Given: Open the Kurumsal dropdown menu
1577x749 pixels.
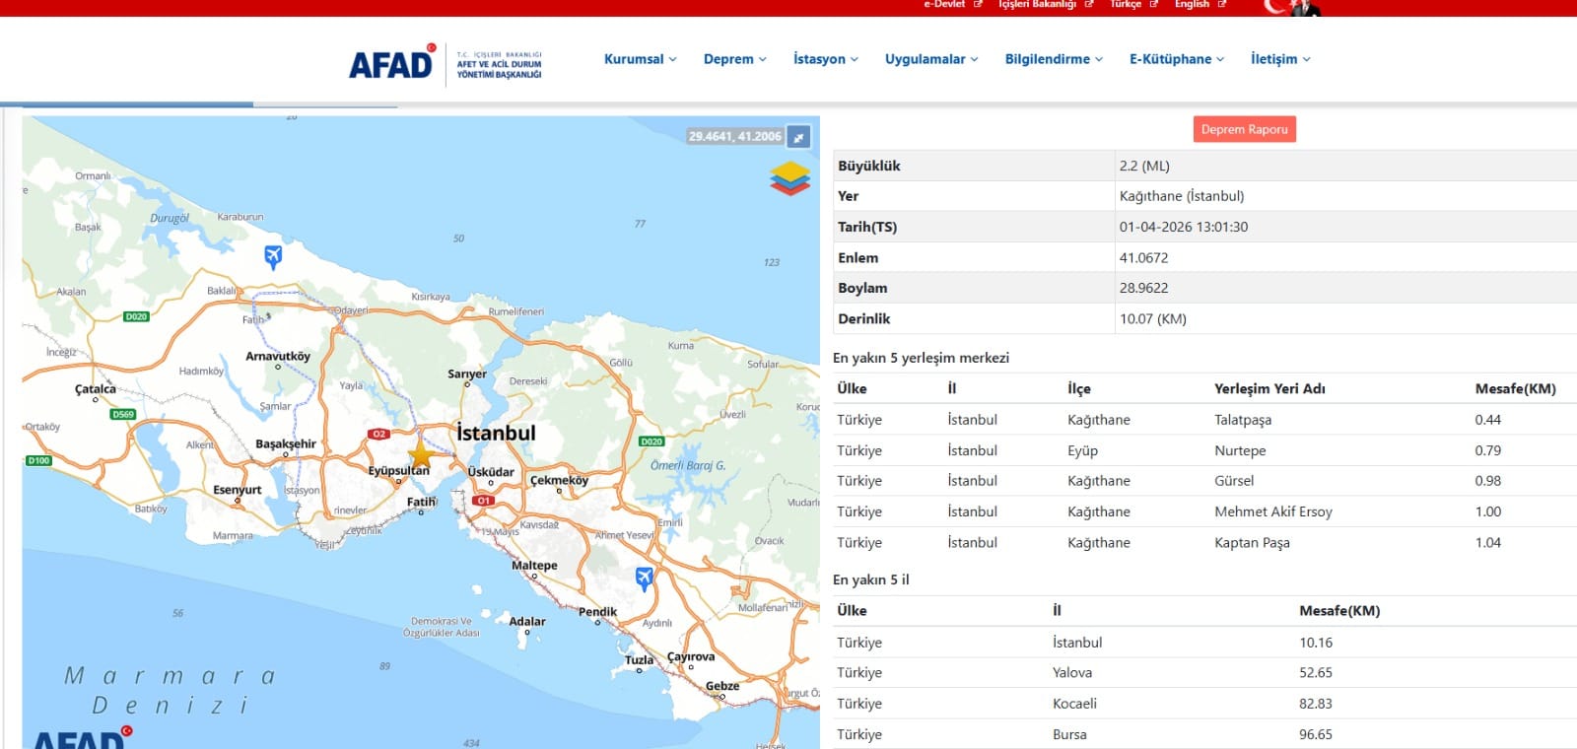Looking at the screenshot, I should pos(640,59).
